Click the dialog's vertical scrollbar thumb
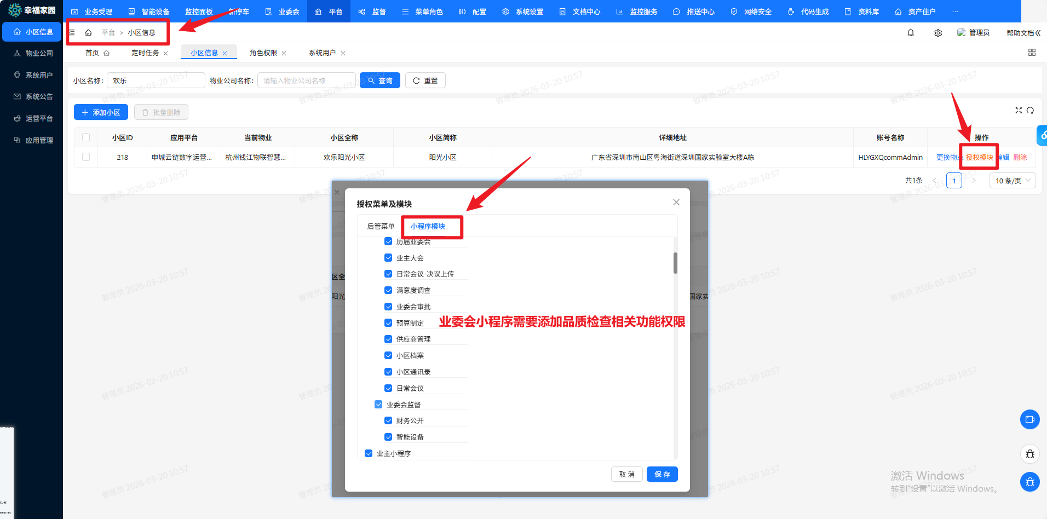The width and height of the screenshot is (1047, 519). [x=675, y=263]
